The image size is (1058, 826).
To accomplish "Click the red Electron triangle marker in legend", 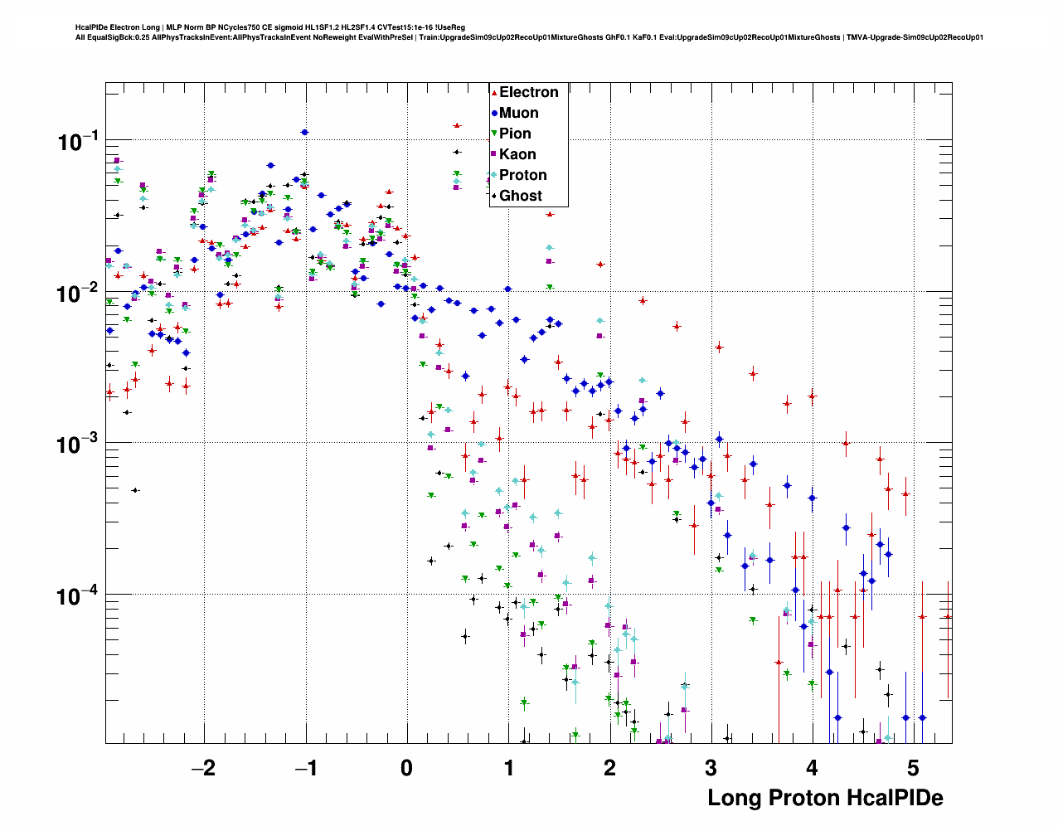I will [x=494, y=93].
